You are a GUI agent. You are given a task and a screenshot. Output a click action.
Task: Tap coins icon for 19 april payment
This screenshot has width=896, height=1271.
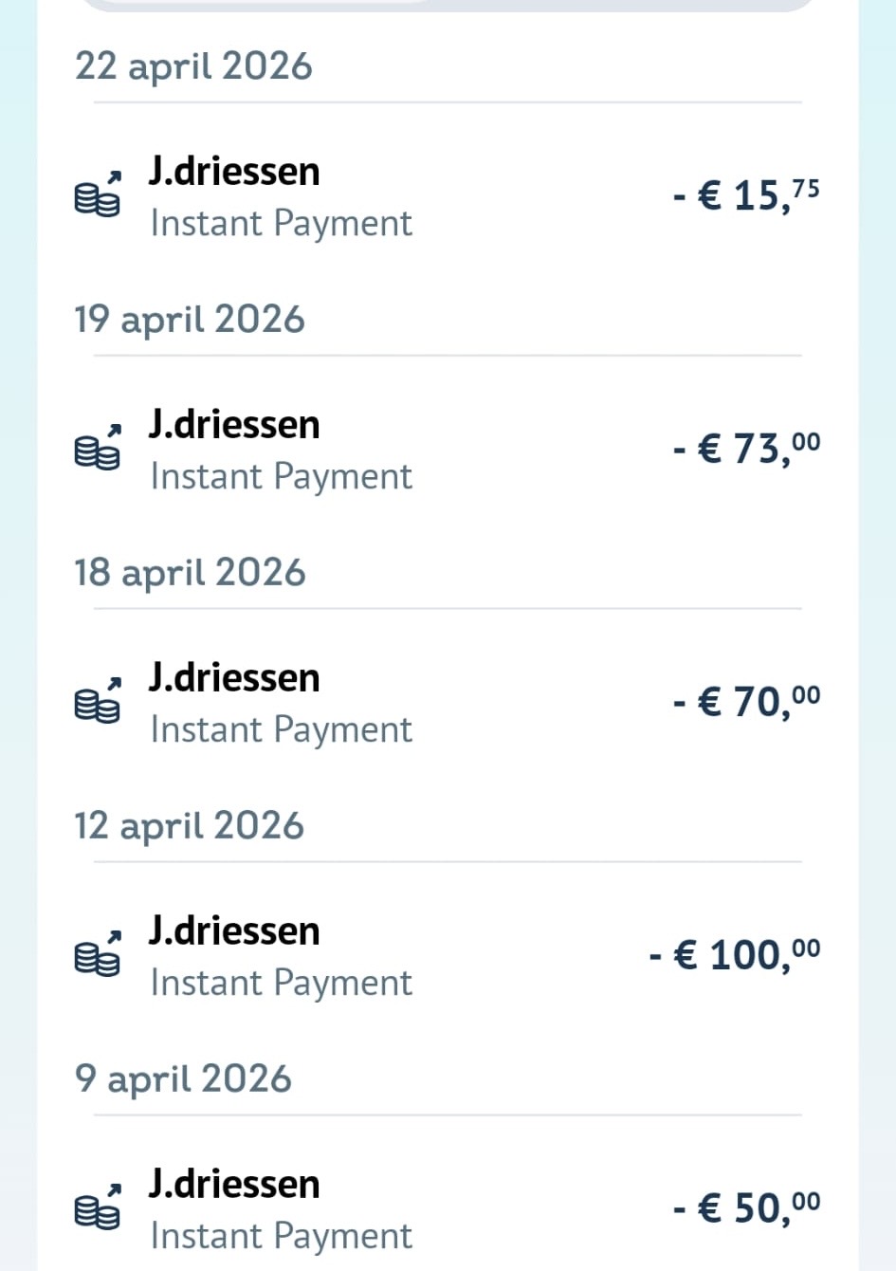(x=98, y=448)
